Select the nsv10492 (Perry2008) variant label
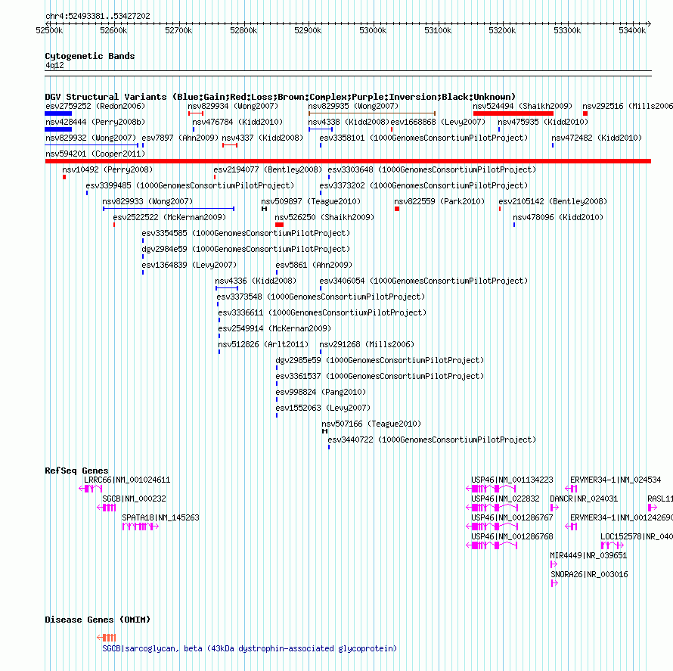The image size is (673, 671). coord(107,169)
